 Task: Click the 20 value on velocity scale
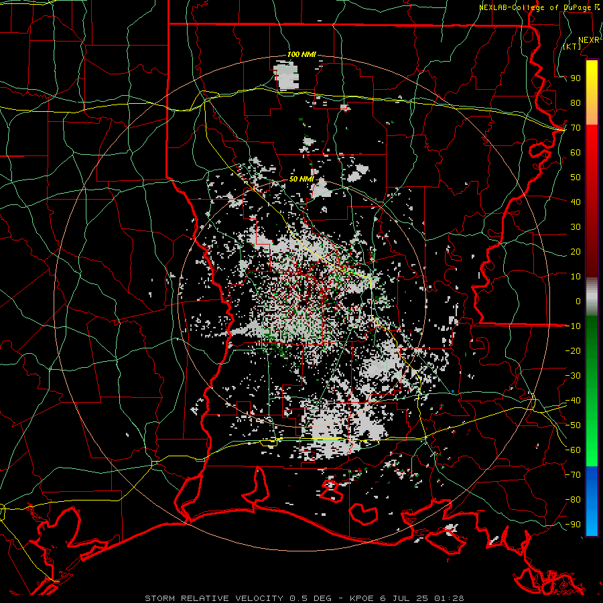(x=576, y=252)
